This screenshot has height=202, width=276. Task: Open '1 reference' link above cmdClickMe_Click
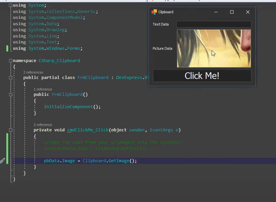[x=43, y=125]
